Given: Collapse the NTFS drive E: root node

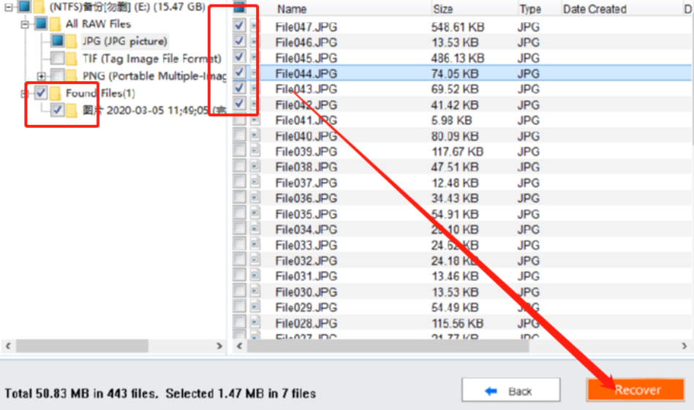Looking at the screenshot, I should pyautogui.click(x=8, y=7).
